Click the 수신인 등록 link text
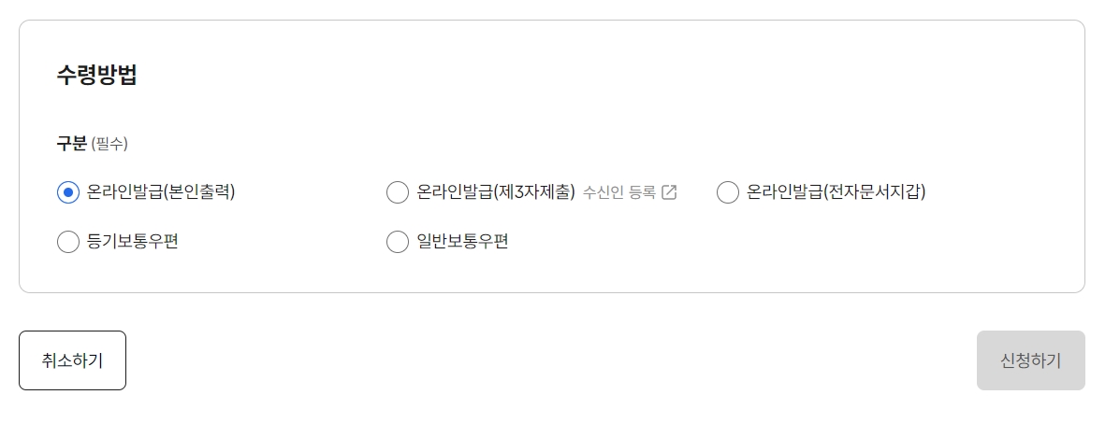This screenshot has height=423, width=1120. [x=619, y=191]
